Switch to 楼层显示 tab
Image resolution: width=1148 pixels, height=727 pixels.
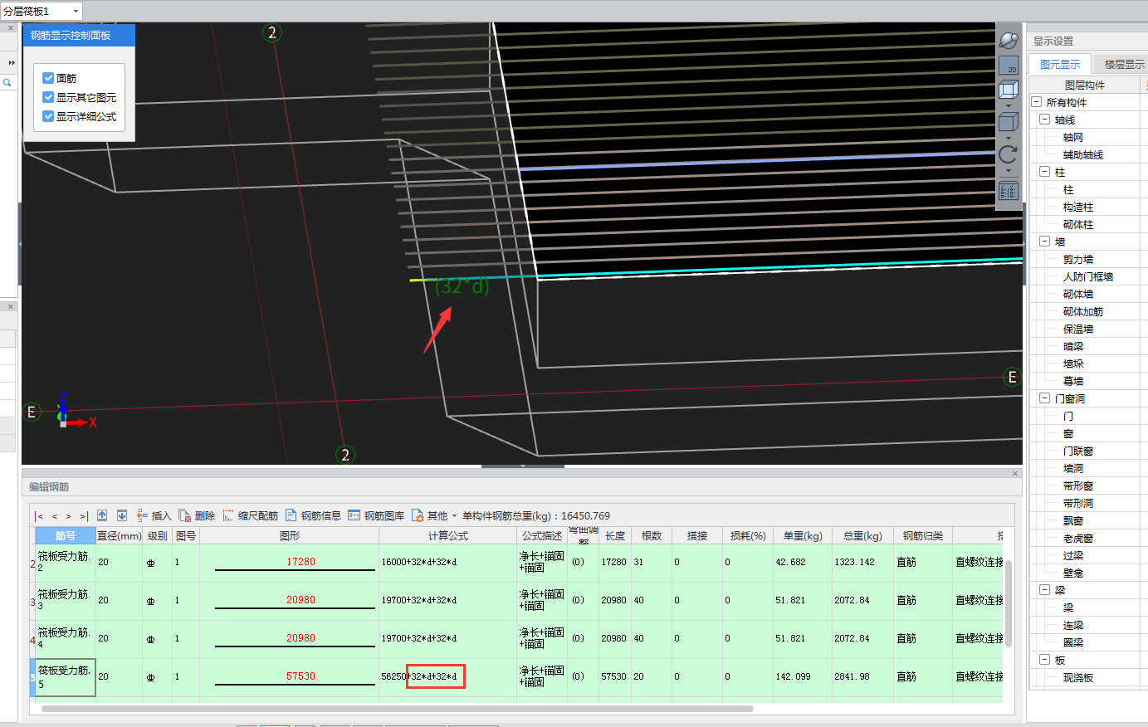click(1123, 64)
